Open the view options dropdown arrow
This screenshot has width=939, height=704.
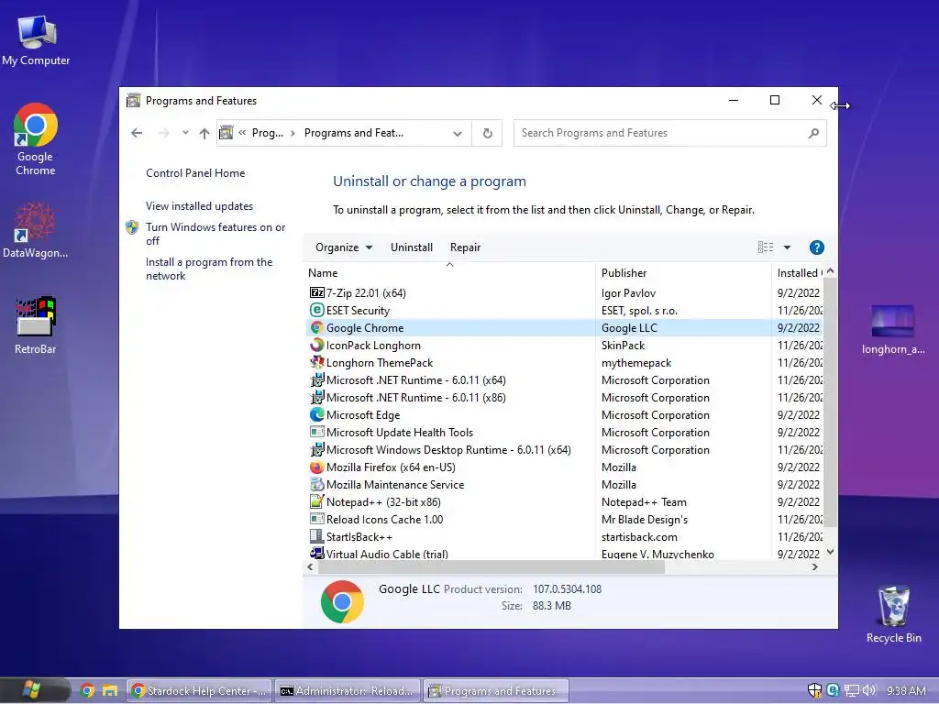click(x=787, y=247)
